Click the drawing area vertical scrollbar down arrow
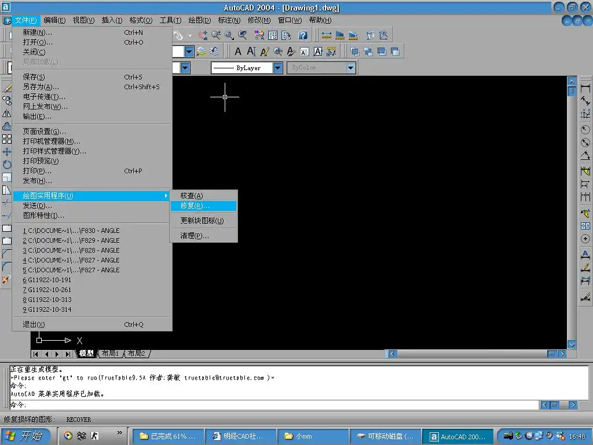Screen dimensions: 593x445 [572, 345]
